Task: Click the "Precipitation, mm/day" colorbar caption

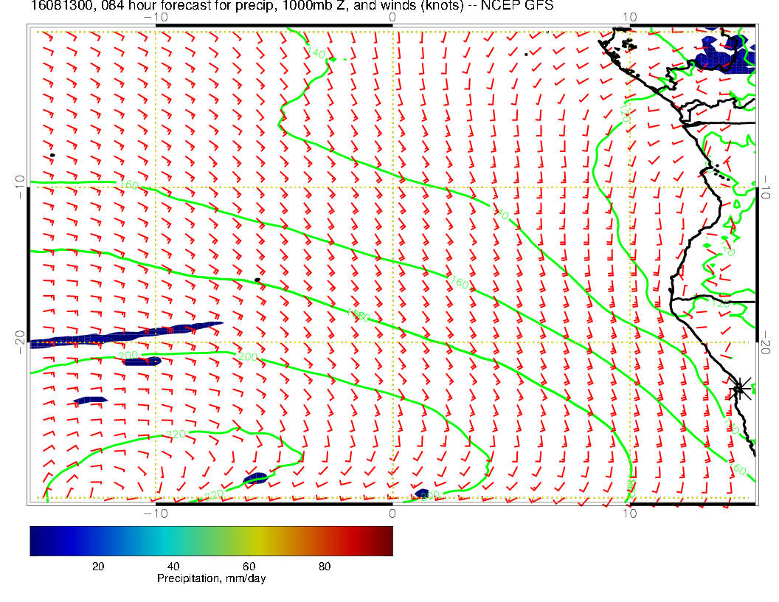Action: tap(211, 578)
